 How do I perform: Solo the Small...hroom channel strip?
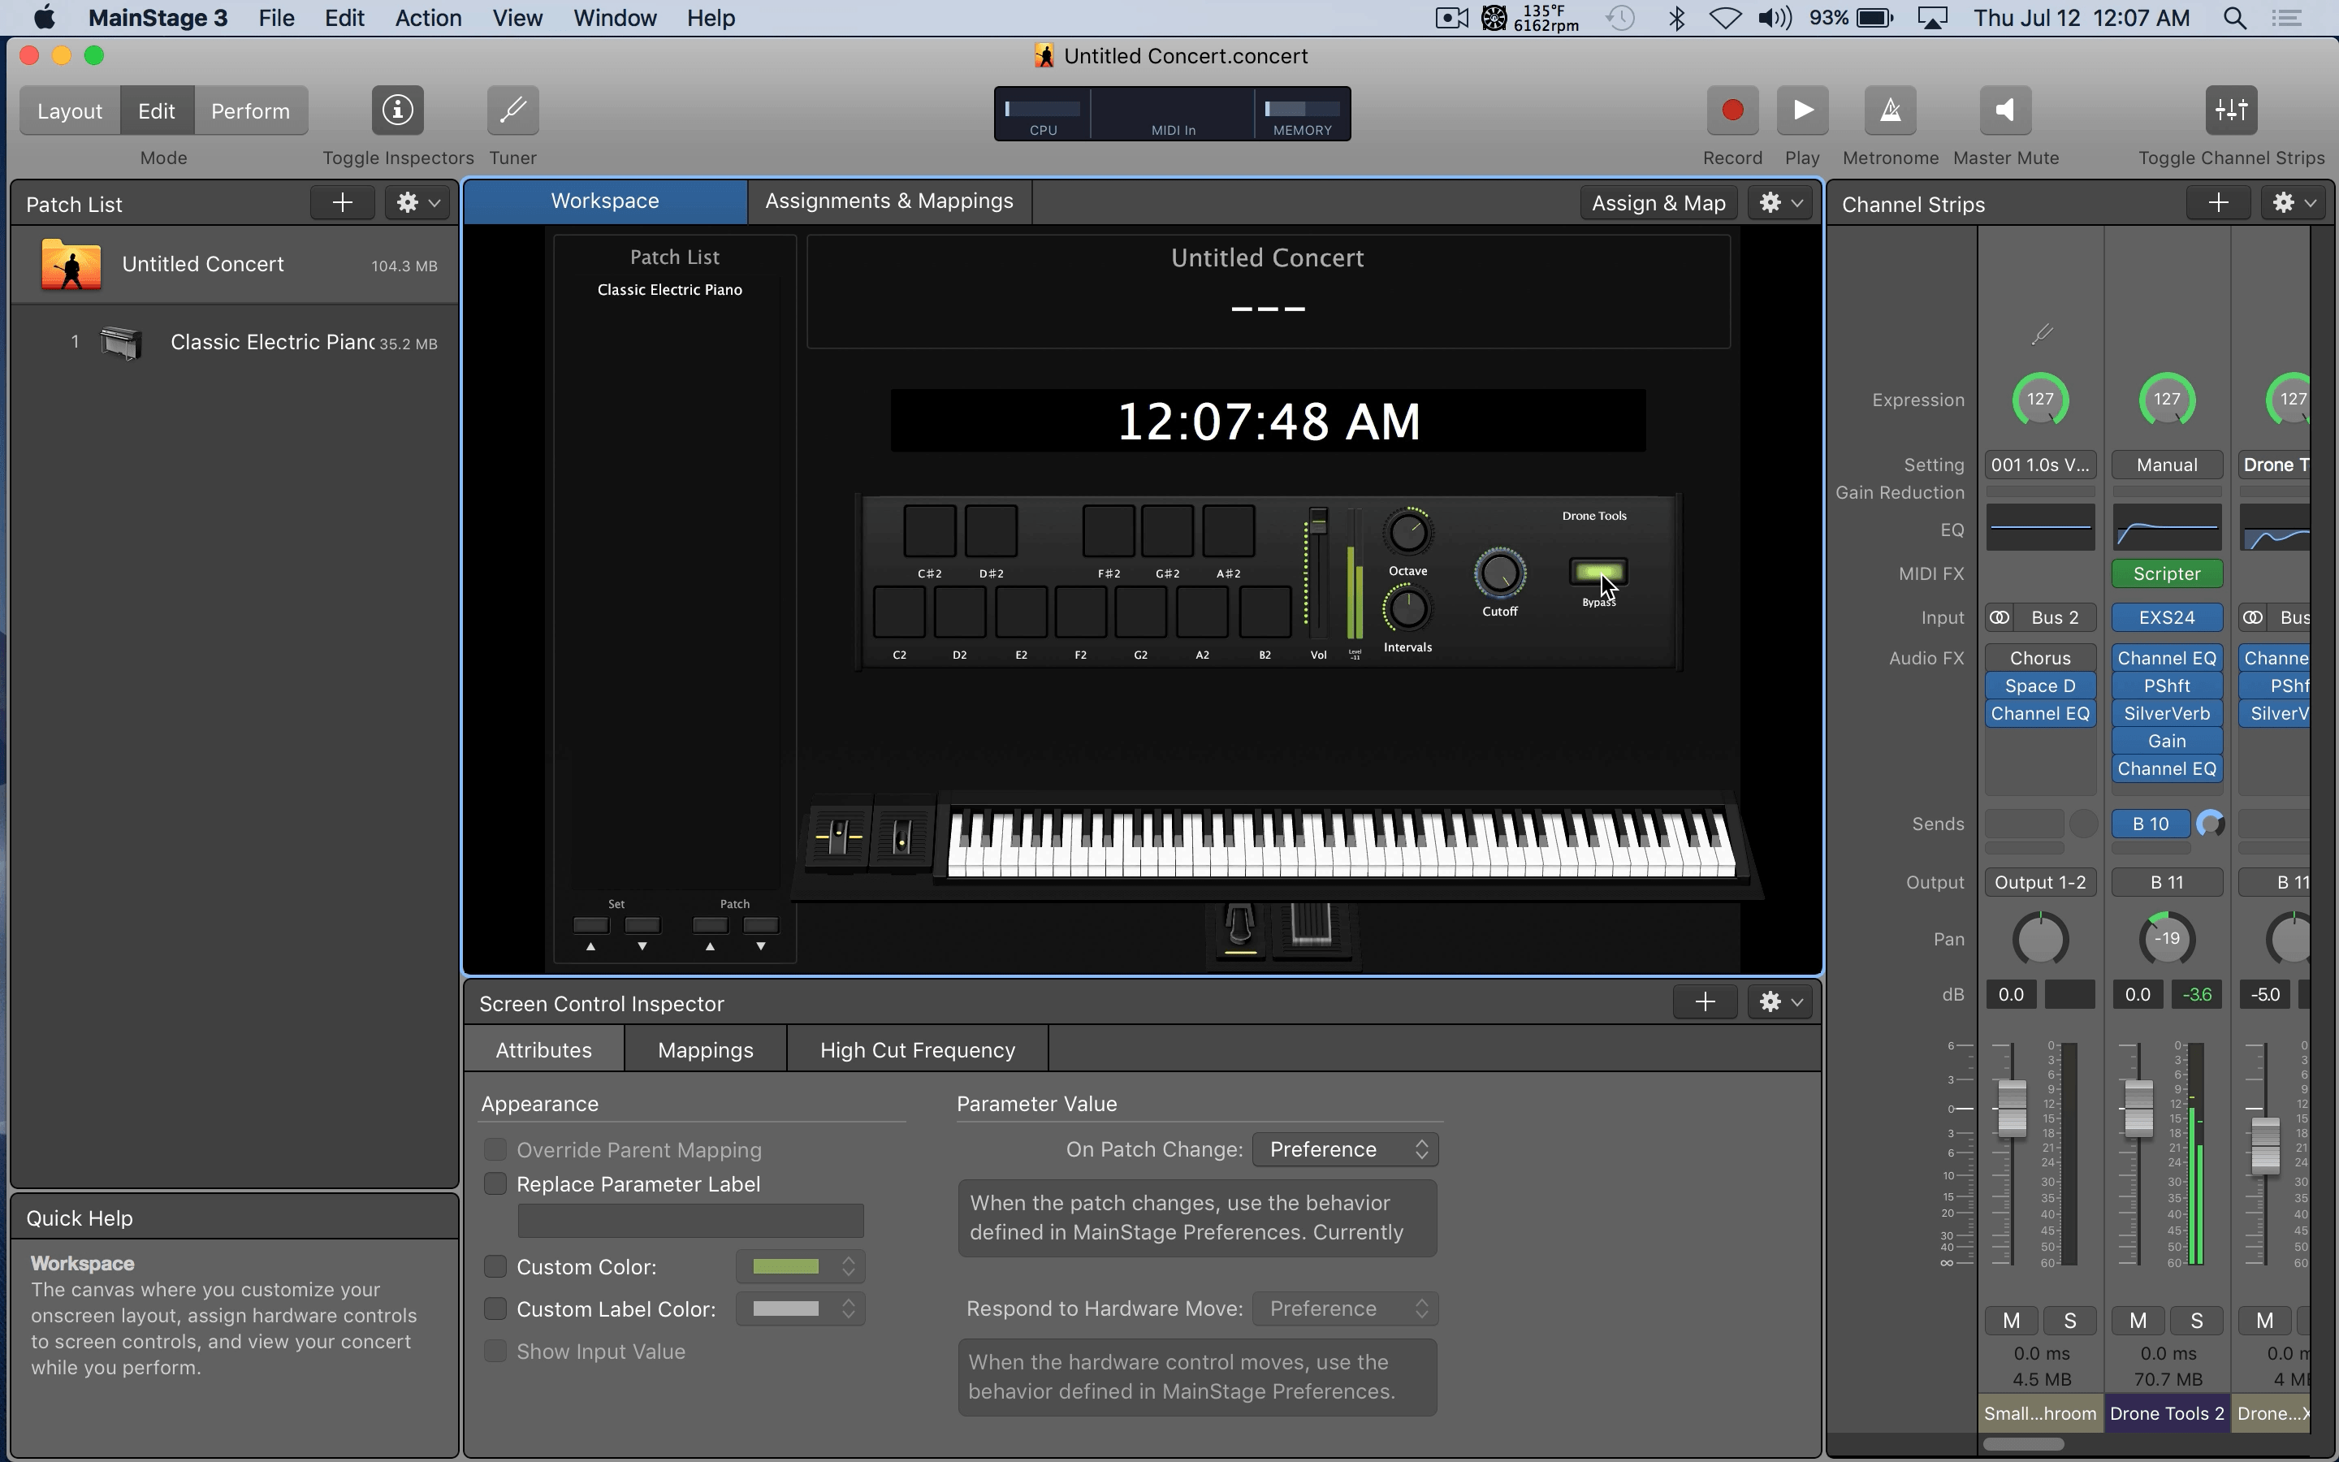pos(2069,1321)
